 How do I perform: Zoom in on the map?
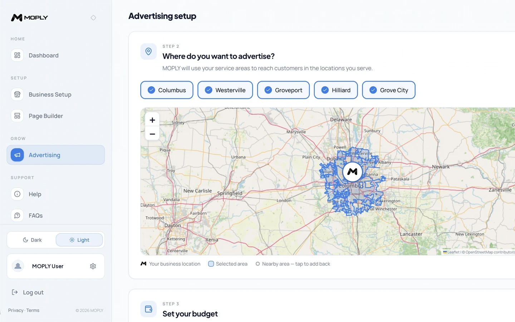[152, 120]
